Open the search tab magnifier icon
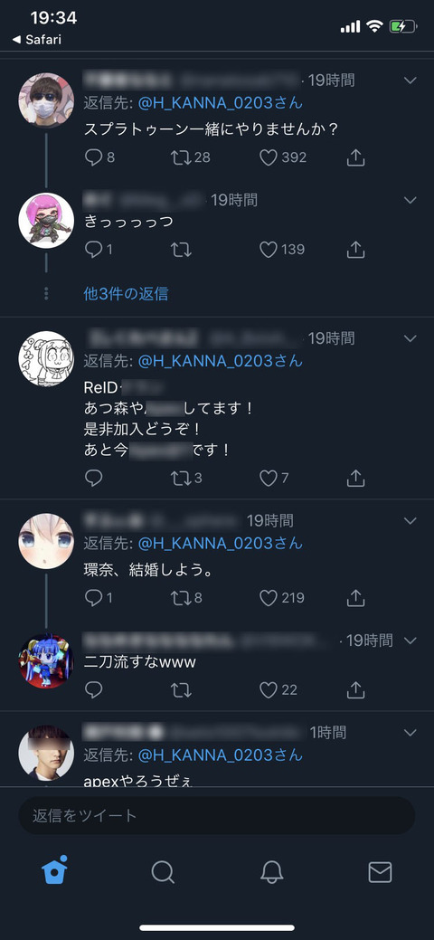Viewport: 434px width, 940px height. pyautogui.click(x=163, y=872)
